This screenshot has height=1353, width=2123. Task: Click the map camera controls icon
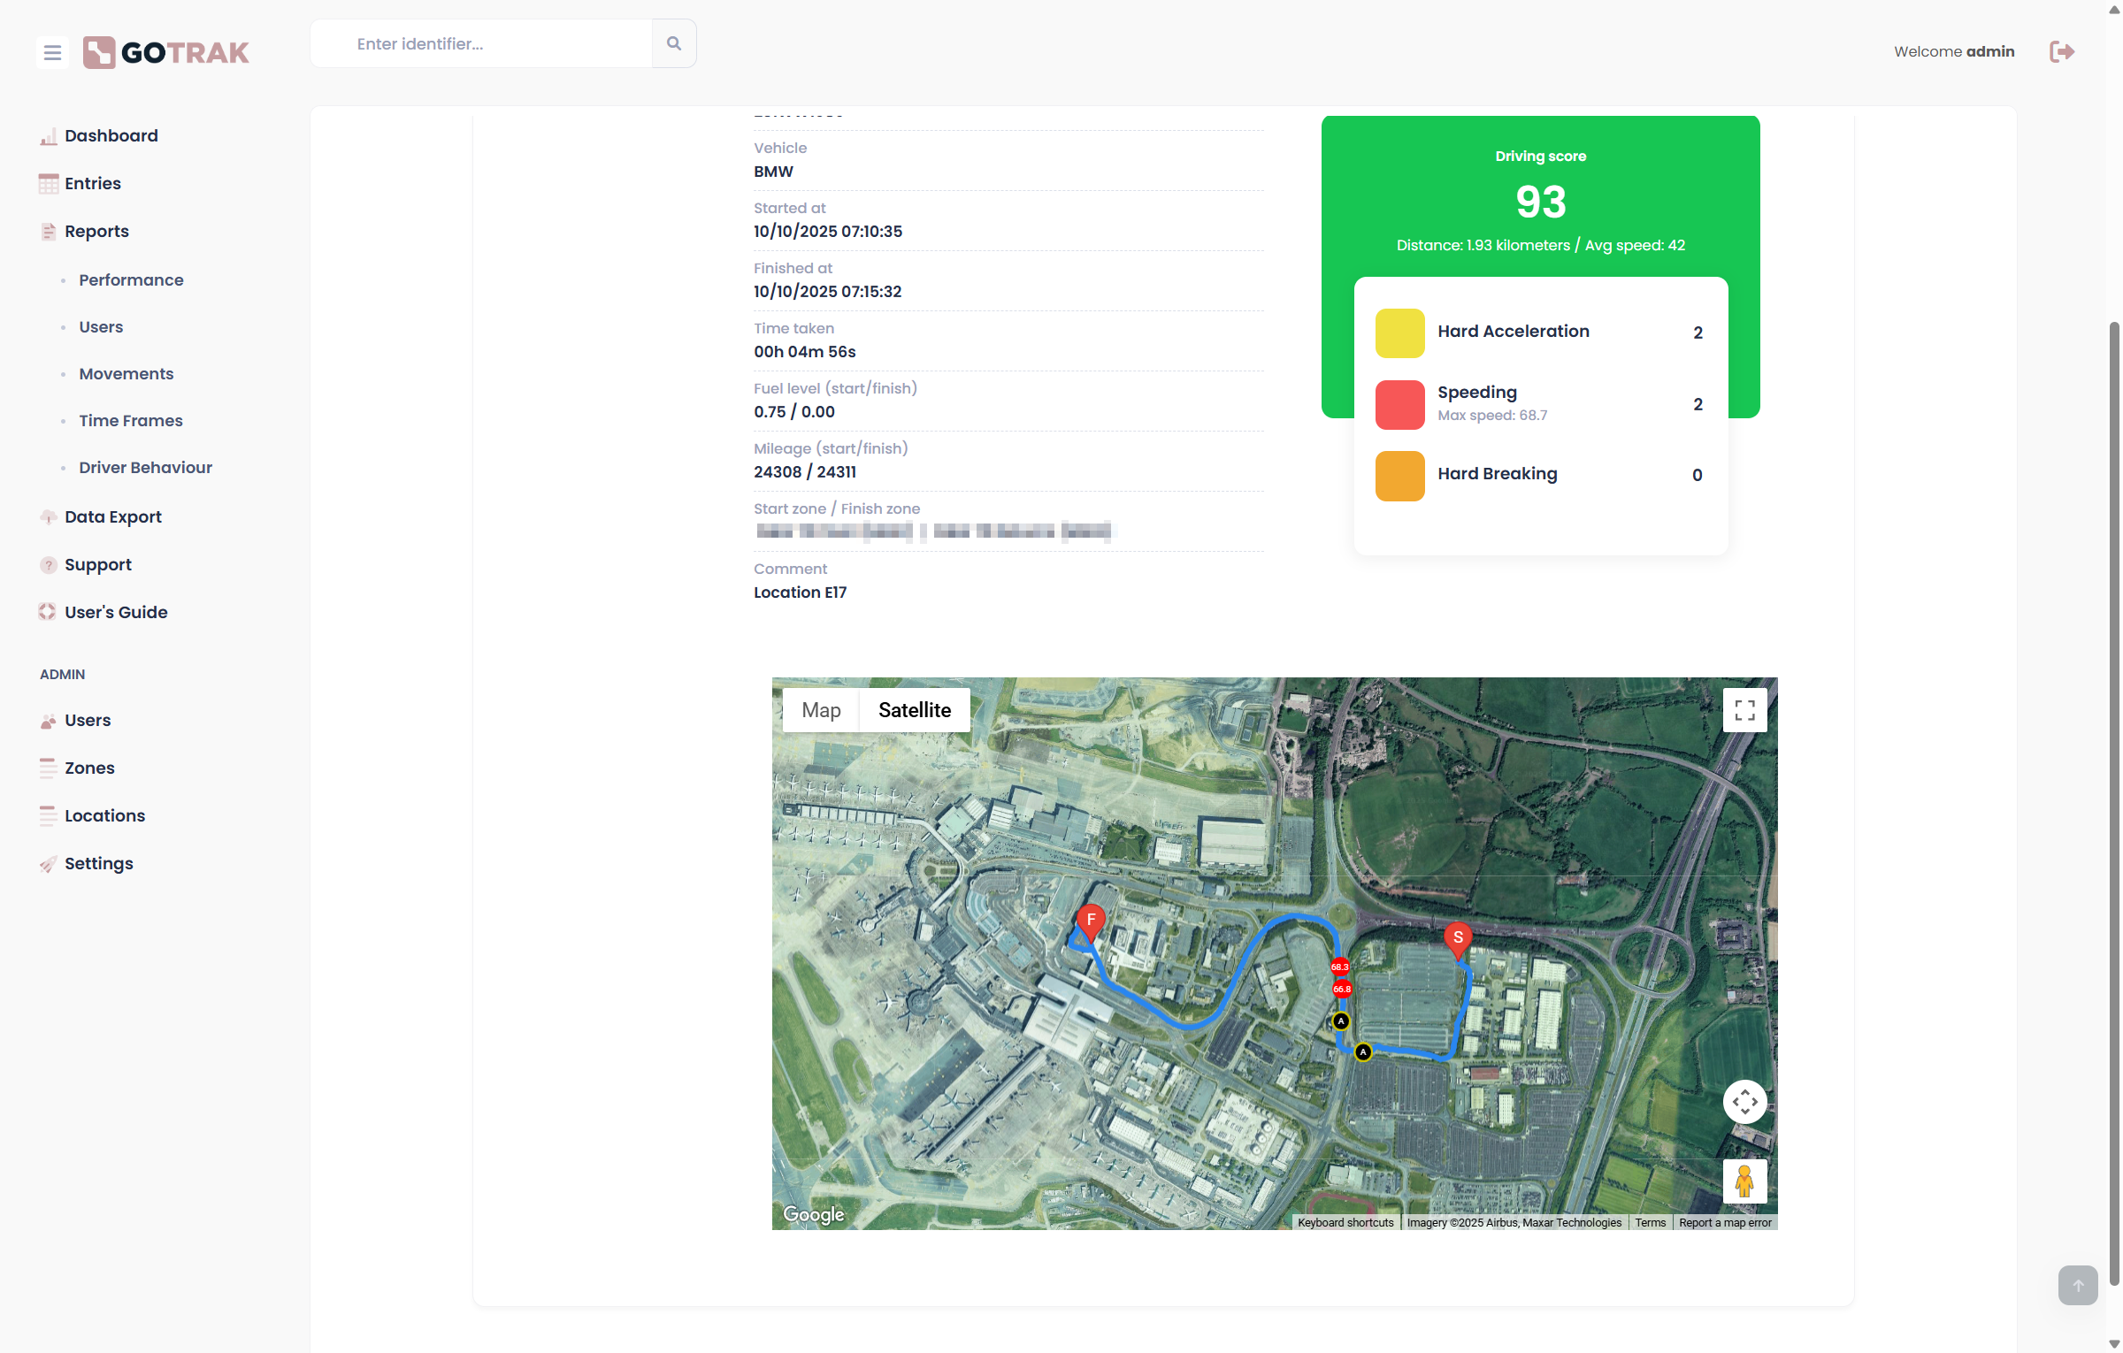point(1744,1102)
